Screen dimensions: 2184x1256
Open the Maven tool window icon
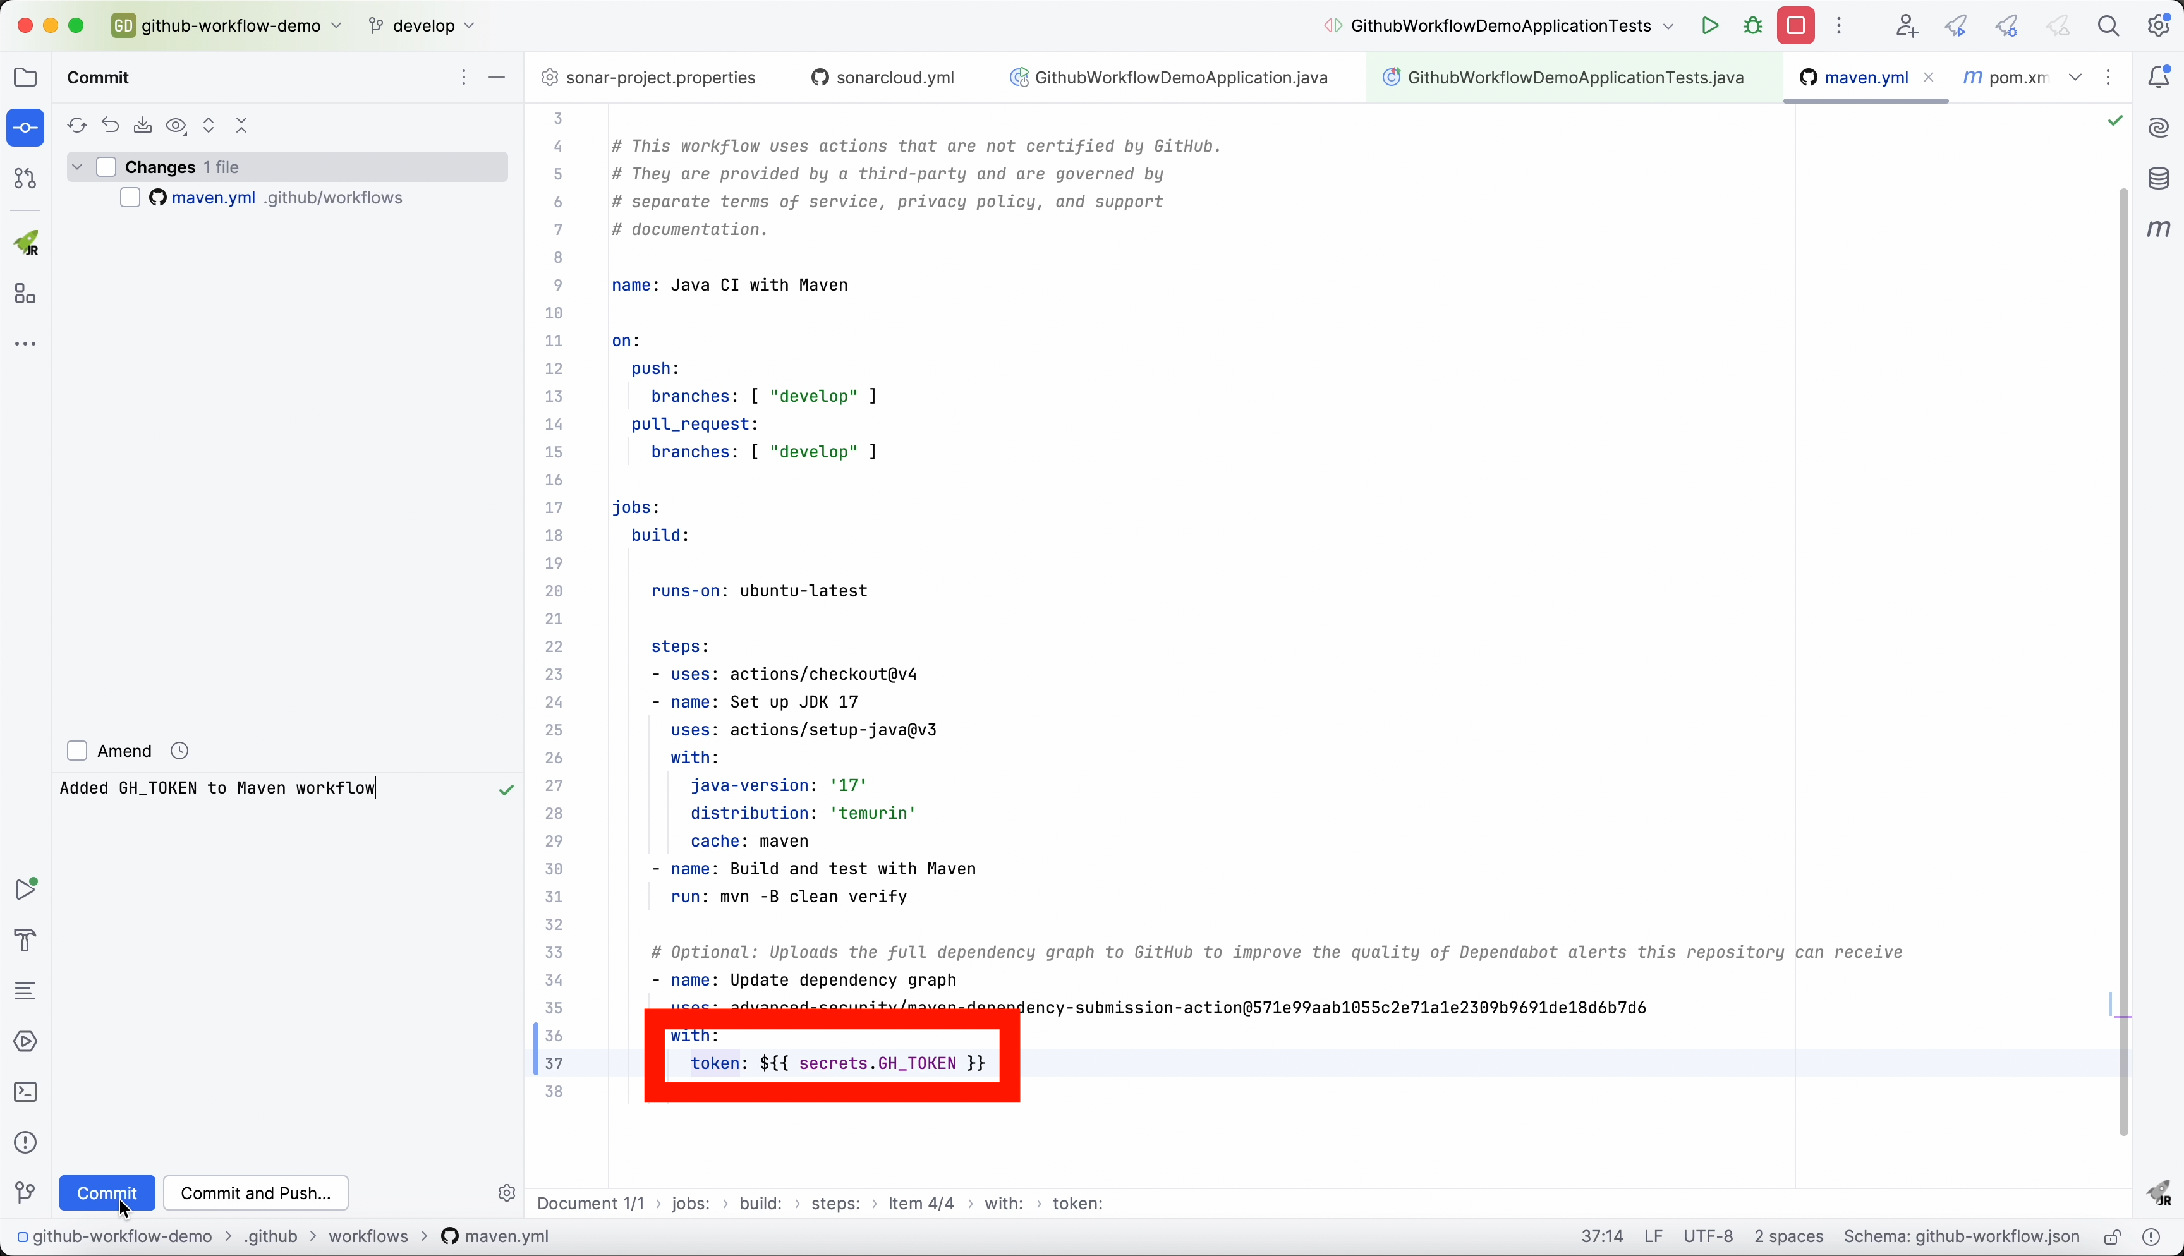tap(2158, 229)
